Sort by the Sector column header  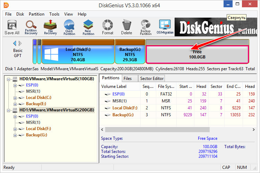(216, 86)
